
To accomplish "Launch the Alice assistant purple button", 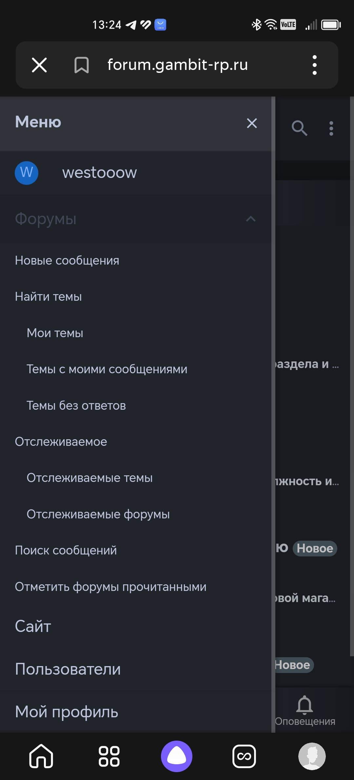I will coord(177,756).
